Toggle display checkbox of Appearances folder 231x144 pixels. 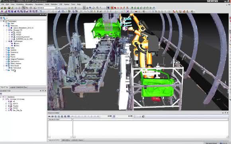click(6, 61)
